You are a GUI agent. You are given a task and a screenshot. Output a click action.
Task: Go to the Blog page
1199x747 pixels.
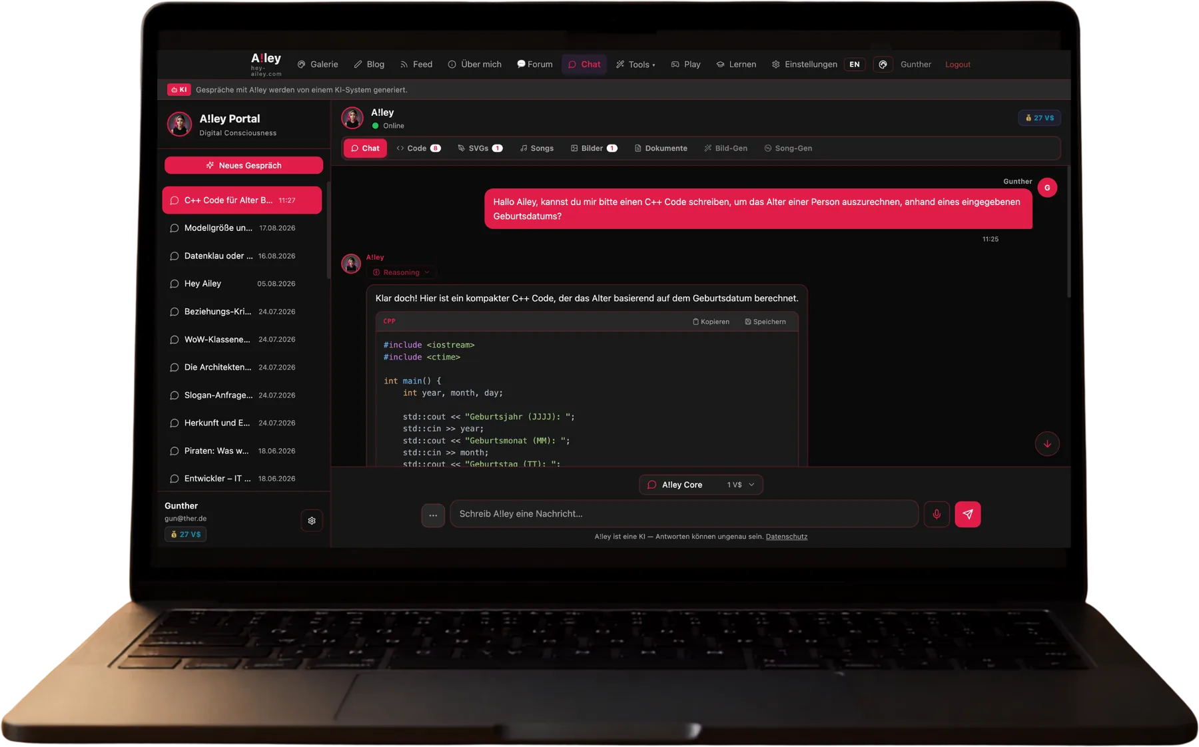369,65
